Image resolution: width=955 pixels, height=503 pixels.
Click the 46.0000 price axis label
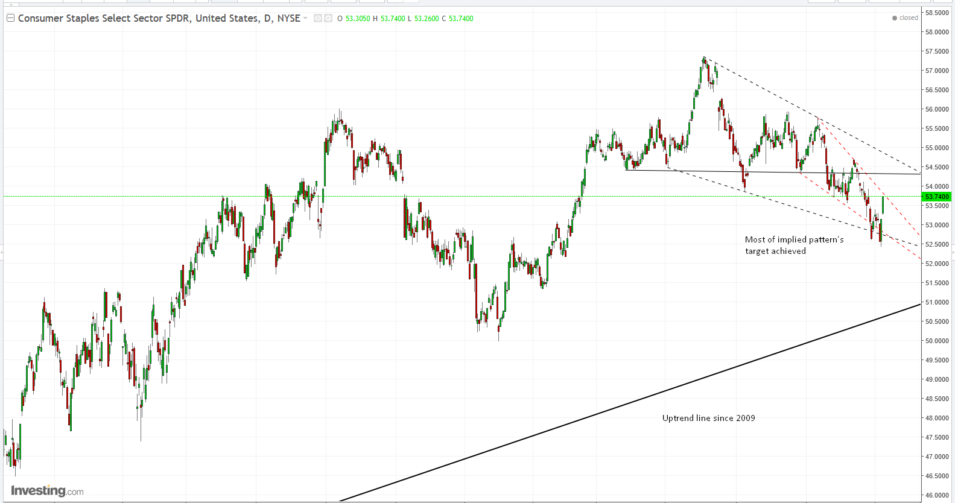point(937,495)
